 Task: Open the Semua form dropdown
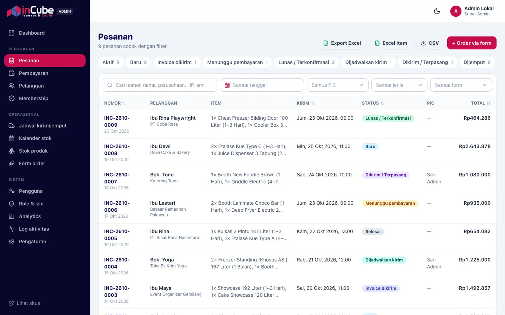click(461, 85)
